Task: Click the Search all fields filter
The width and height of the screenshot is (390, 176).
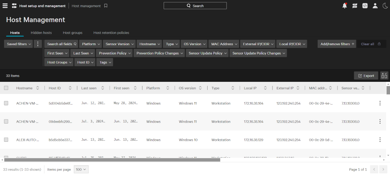Action: (x=61, y=44)
